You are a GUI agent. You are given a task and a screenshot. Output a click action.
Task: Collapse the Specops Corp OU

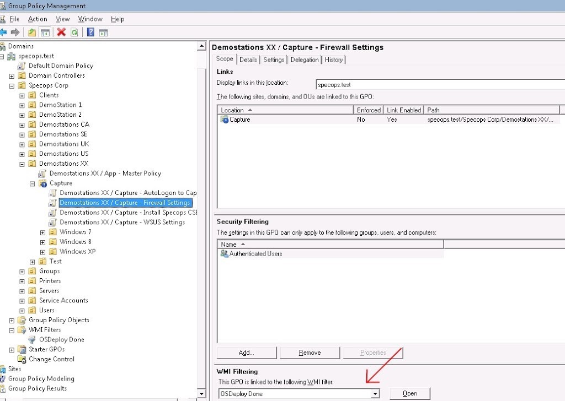12,86
